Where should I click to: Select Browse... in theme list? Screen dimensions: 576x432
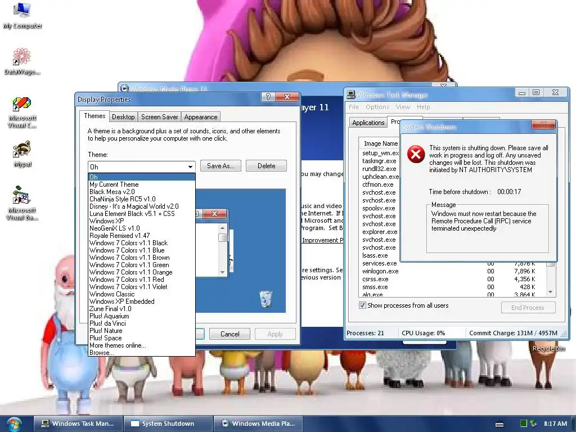(x=141, y=353)
